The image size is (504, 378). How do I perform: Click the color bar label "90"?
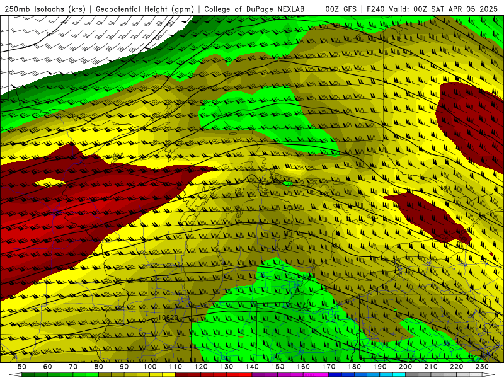point(124,367)
